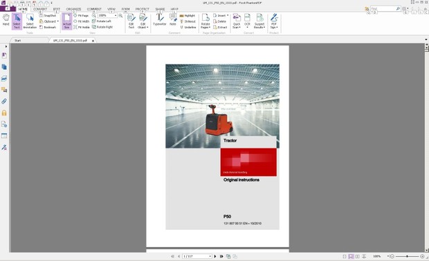The height and width of the screenshot is (261, 429).
Task: Toggle Actual Size view mode
Action: [66, 21]
